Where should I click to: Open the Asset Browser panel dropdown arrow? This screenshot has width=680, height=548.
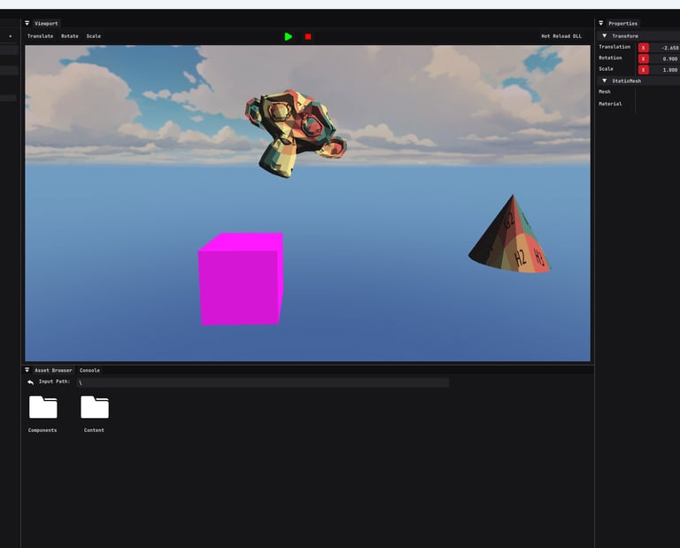pyautogui.click(x=27, y=370)
